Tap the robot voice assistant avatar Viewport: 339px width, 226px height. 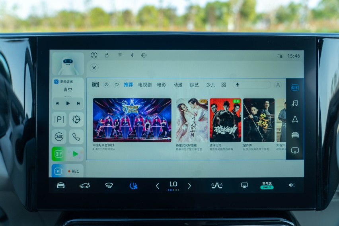(68, 64)
